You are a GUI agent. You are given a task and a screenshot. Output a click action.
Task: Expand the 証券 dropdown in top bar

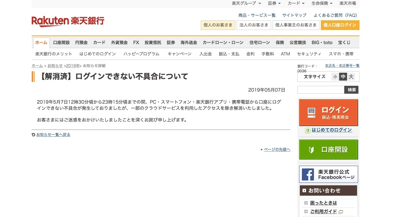274,3
